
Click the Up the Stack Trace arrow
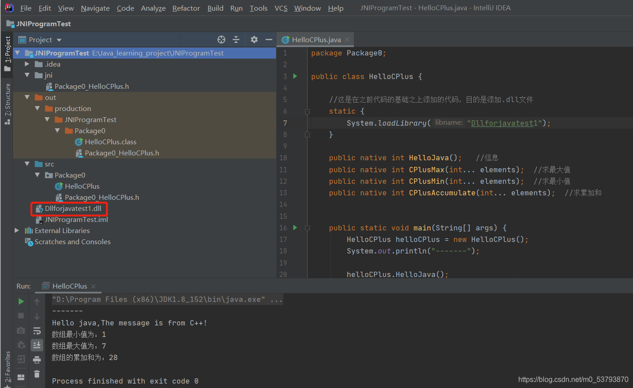point(37,301)
